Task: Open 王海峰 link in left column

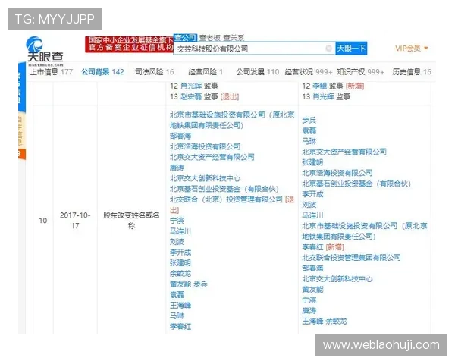Action: (180, 306)
